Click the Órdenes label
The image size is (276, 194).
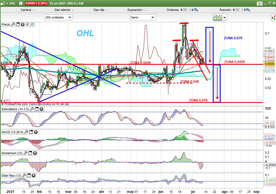pyautogui.click(x=173, y=10)
